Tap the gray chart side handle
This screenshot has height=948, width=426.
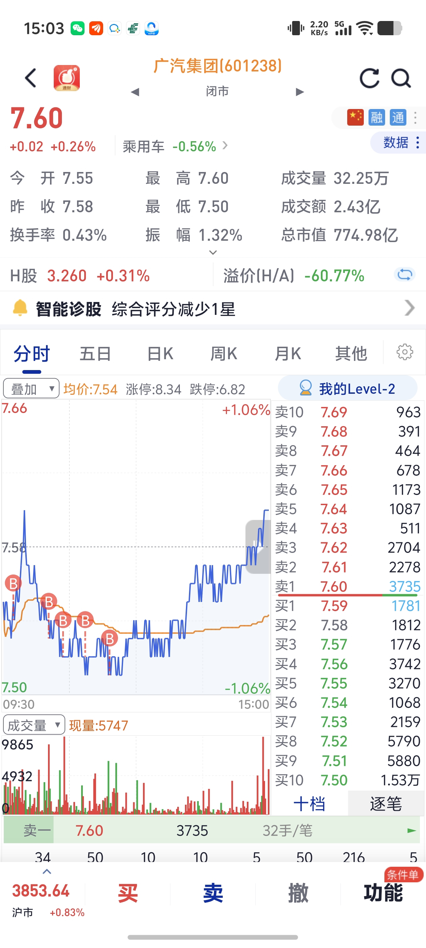(258, 546)
